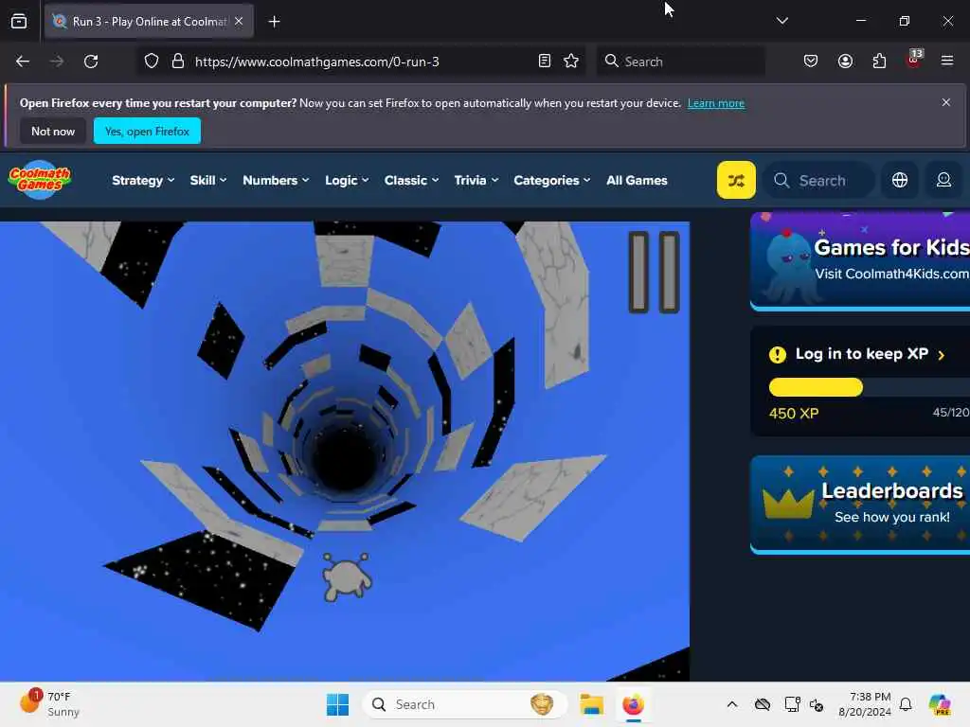
Task: Open the notifications bell
Action: pyautogui.click(x=906, y=704)
